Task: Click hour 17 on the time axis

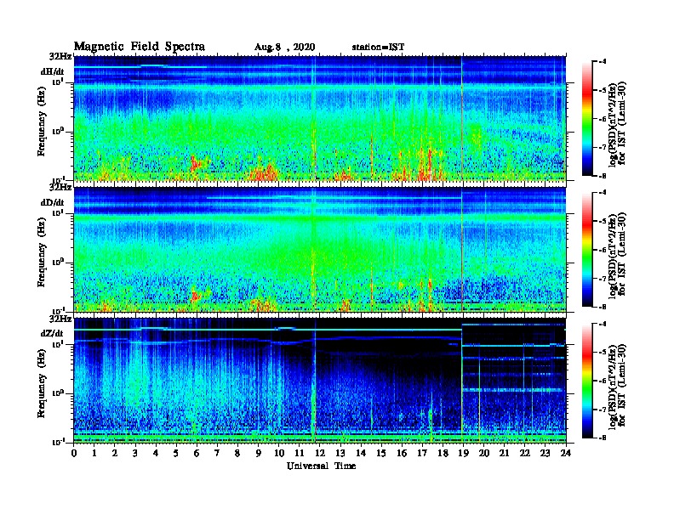Action: pos(423,454)
